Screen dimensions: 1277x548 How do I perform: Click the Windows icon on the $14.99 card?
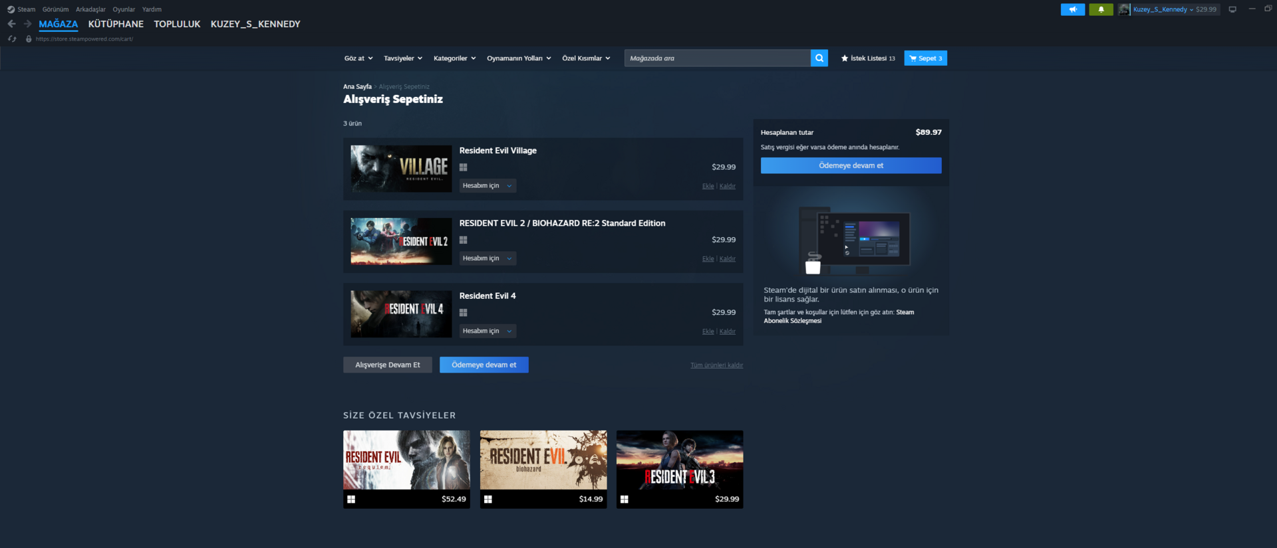pos(488,499)
